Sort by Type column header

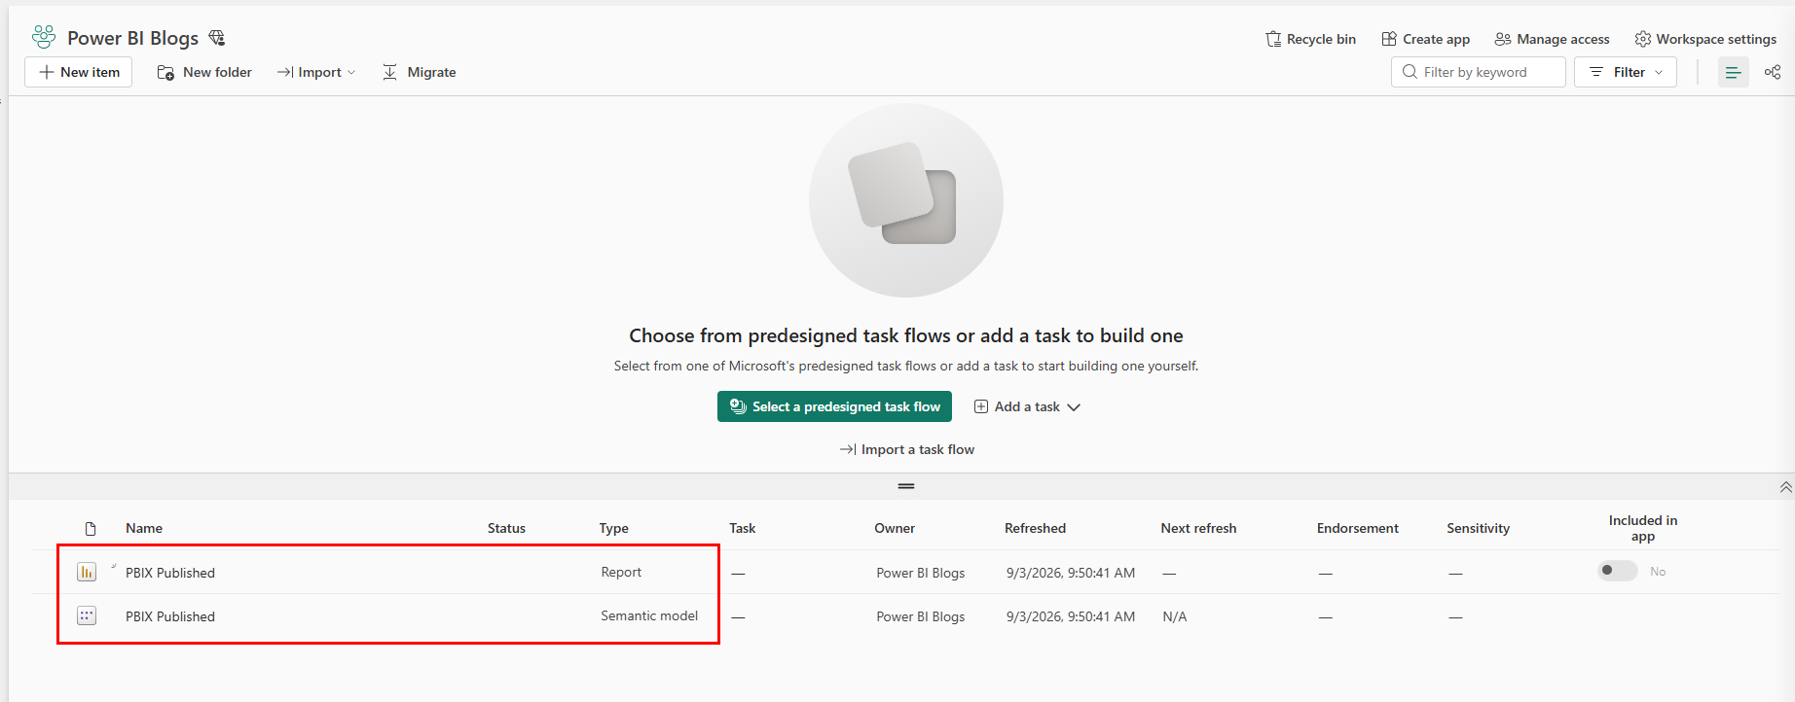(x=613, y=528)
